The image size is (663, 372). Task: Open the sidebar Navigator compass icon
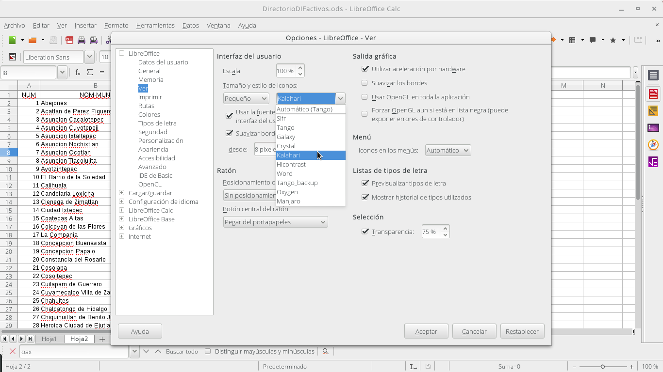(x=653, y=145)
